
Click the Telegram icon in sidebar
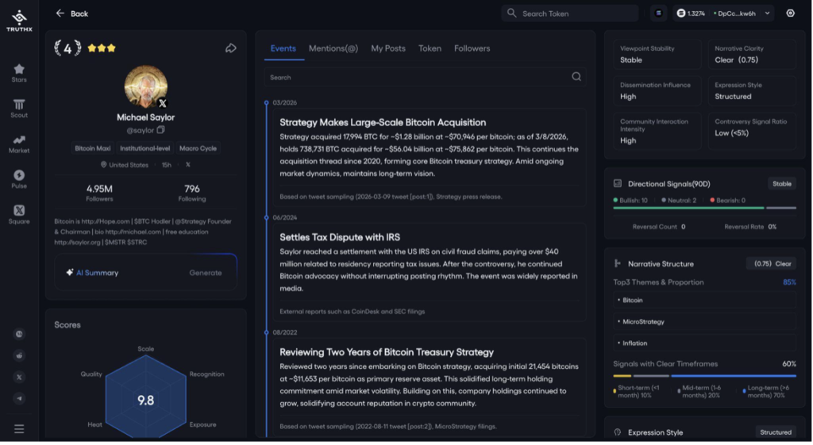[x=19, y=398]
